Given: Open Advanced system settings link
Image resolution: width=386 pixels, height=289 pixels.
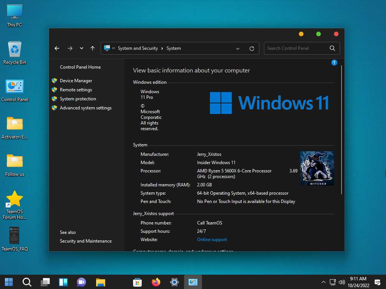Looking at the screenshot, I should coord(86,108).
